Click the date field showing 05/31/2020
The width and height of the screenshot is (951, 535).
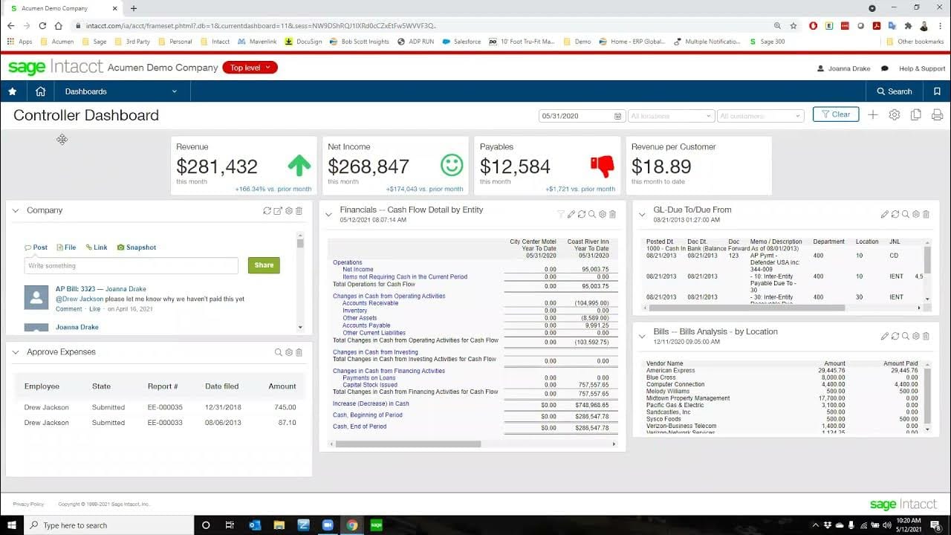pyautogui.click(x=576, y=116)
